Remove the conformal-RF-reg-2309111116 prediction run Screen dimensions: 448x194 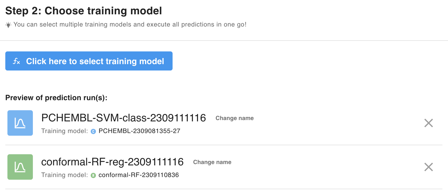pyautogui.click(x=428, y=167)
